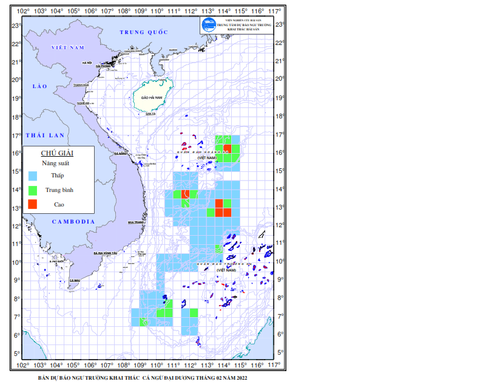Image resolution: width=497 pixels, height=387 pixels.
Task: Click the CAMBODIA country label
Action: [x=73, y=222]
